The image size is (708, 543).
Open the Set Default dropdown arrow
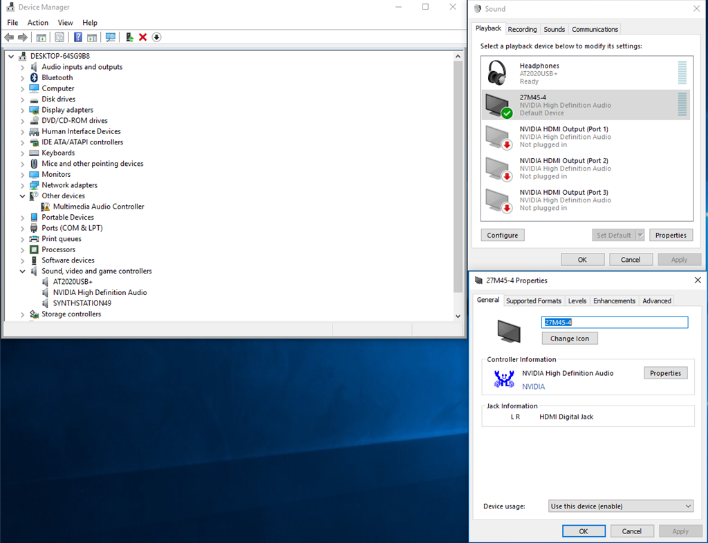pos(640,235)
